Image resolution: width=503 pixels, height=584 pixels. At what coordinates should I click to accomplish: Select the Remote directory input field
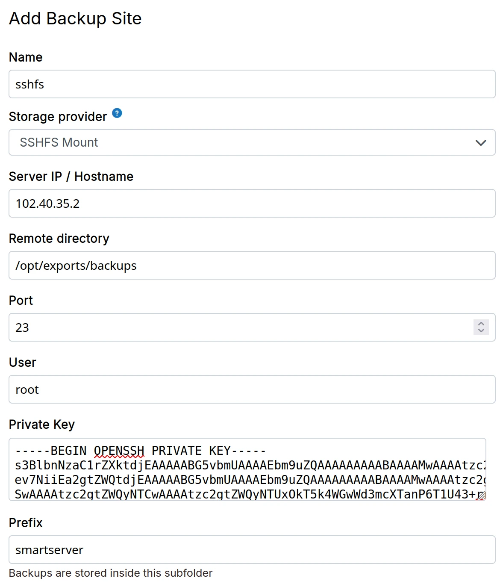(252, 265)
